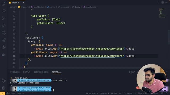Click the editor minimap preview
The height and width of the screenshot is (95, 170).
click(x=162, y=13)
